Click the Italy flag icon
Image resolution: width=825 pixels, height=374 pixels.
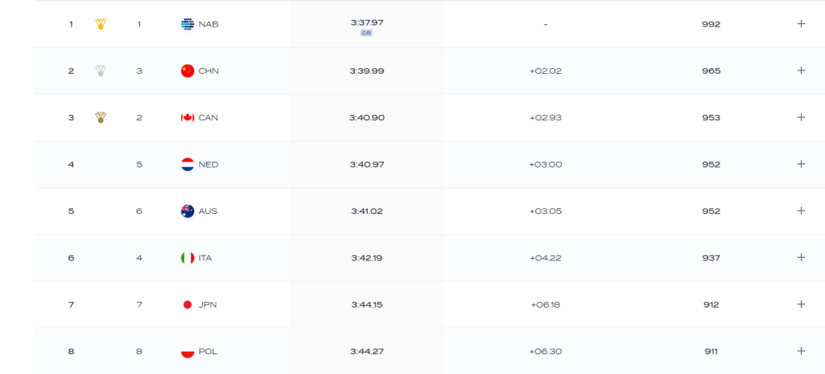click(187, 258)
